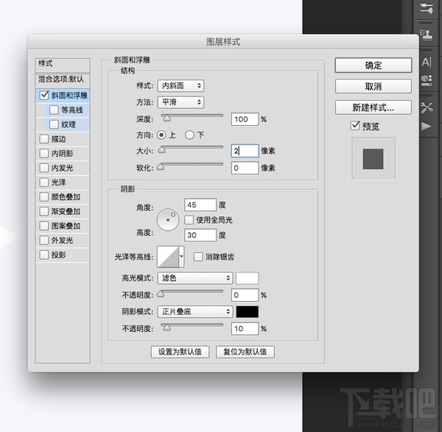Enable the 纹理 checkbox
The width and height of the screenshot is (442, 432).
54,124
